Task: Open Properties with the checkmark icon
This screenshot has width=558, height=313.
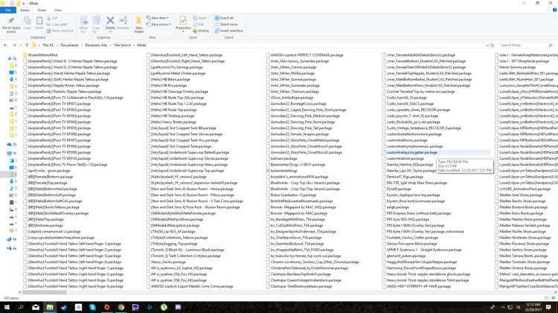Action: point(183,21)
